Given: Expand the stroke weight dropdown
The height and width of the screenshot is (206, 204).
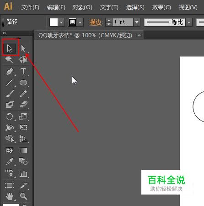Looking at the screenshot, I should pyautogui.click(x=137, y=22).
